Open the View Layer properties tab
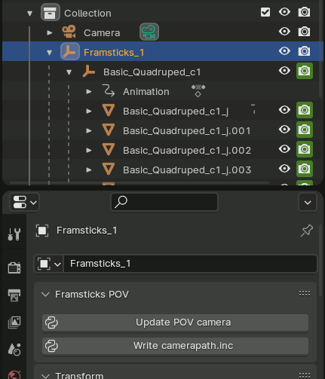The width and height of the screenshot is (325, 379). click(14, 322)
